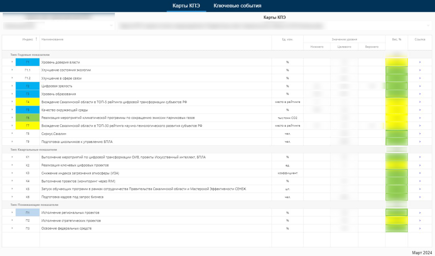The height and width of the screenshot is (256, 435).
Task: Sort table by Индекс column arrow
Action: coord(36,39)
